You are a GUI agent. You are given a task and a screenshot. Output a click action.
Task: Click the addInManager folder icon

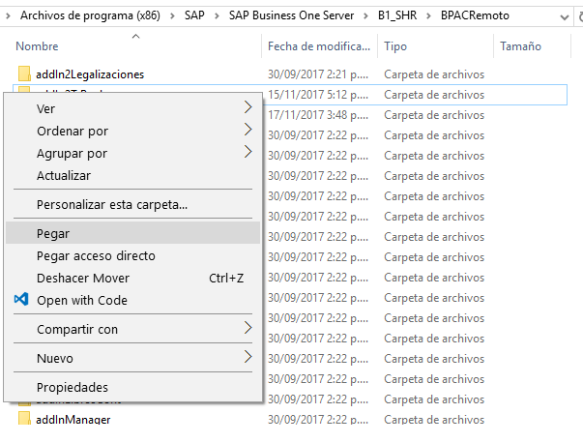(x=25, y=419)
